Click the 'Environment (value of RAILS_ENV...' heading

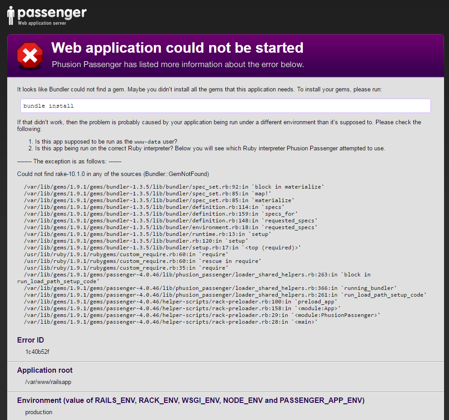coord(191,400)
